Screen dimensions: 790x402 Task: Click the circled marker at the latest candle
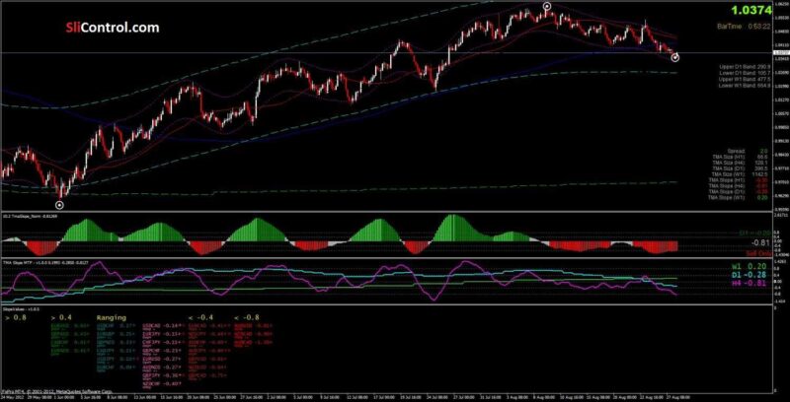[675, 58]
